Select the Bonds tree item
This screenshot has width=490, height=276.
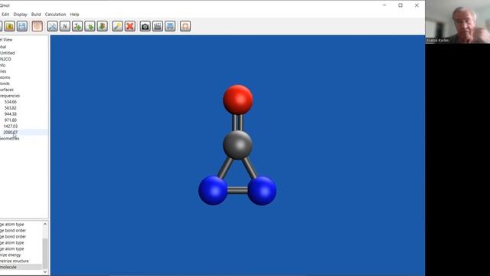[x=5, y=84]
